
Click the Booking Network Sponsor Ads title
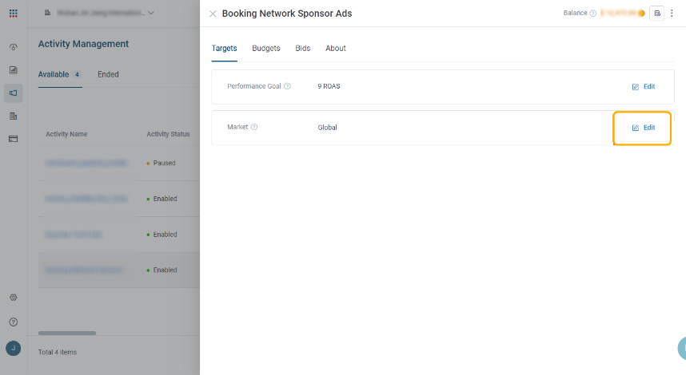tap(287, 14)
